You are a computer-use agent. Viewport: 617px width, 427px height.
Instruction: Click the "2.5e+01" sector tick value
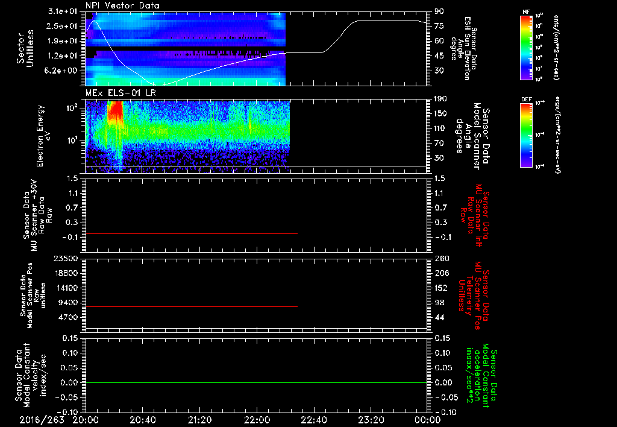click(62, 26)
